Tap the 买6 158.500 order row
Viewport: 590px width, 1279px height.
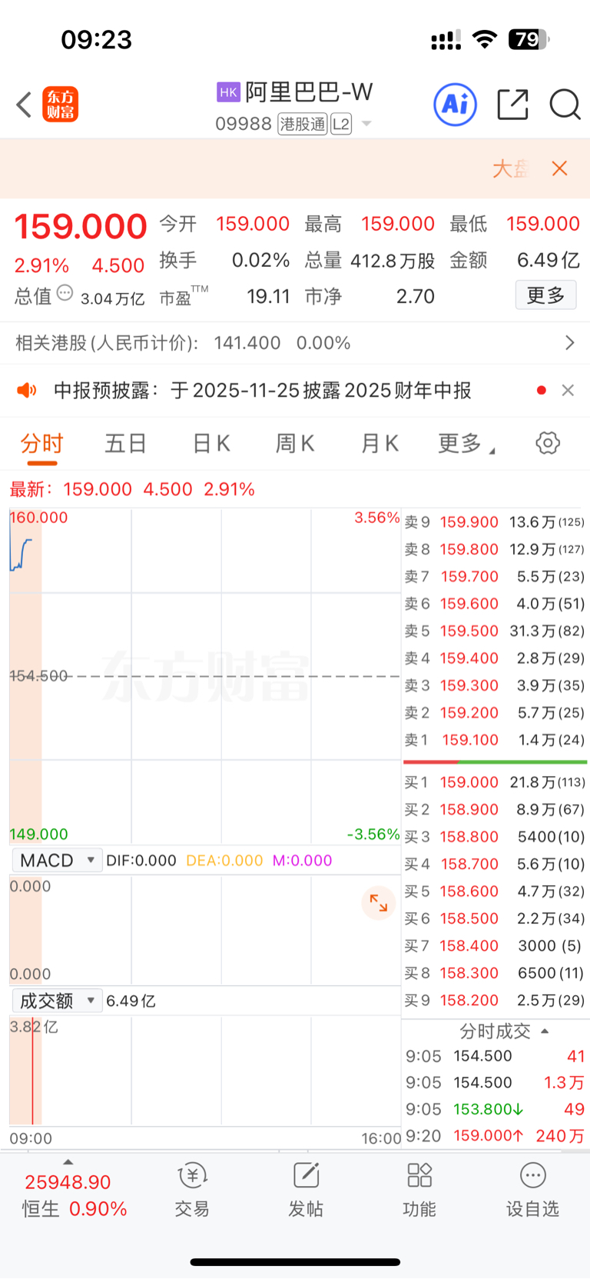(495, 918)
